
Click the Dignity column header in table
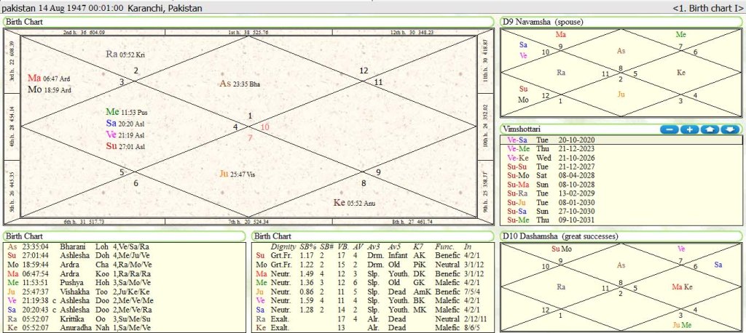pos(283,246)
